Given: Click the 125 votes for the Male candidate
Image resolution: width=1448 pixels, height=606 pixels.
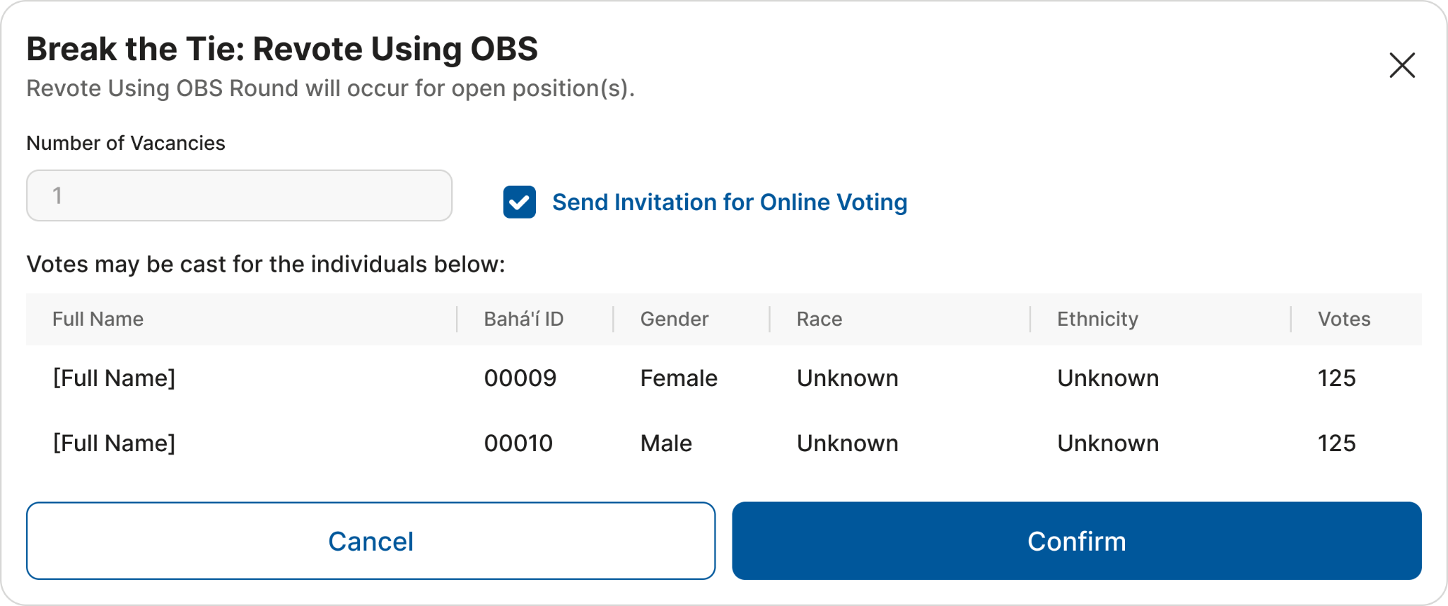Looking at the screenshot, I should 1336,443.
